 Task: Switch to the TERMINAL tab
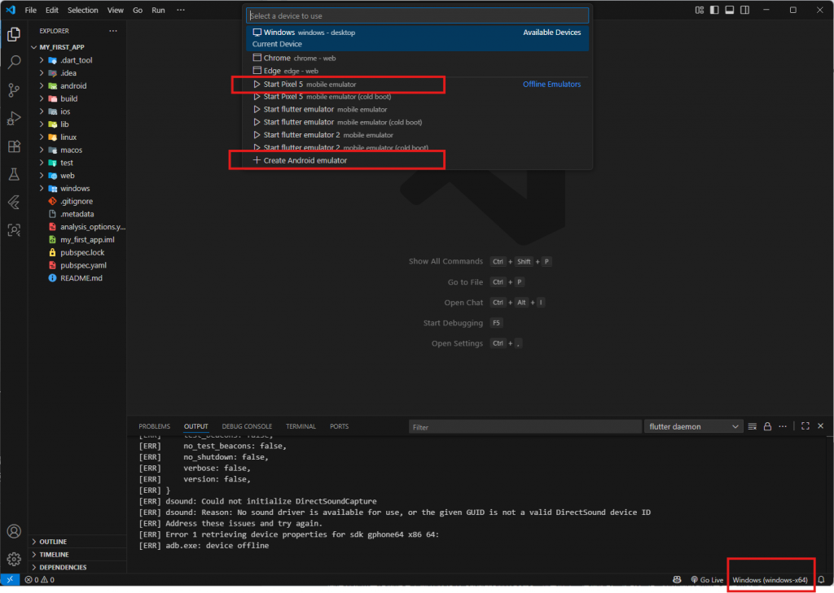point(301,427)
